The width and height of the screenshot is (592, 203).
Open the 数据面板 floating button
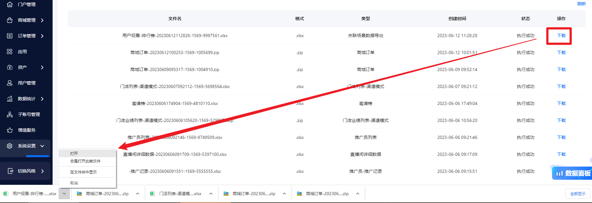[572, 173]
